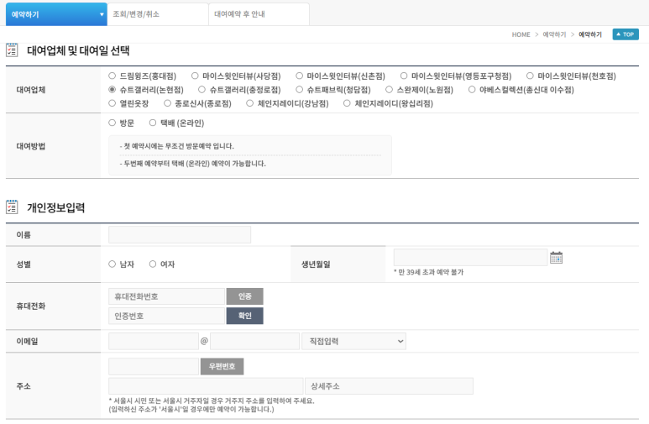Select 마이스윗인터뷰(신촌점) rental shop

click(x=299, y=76)
